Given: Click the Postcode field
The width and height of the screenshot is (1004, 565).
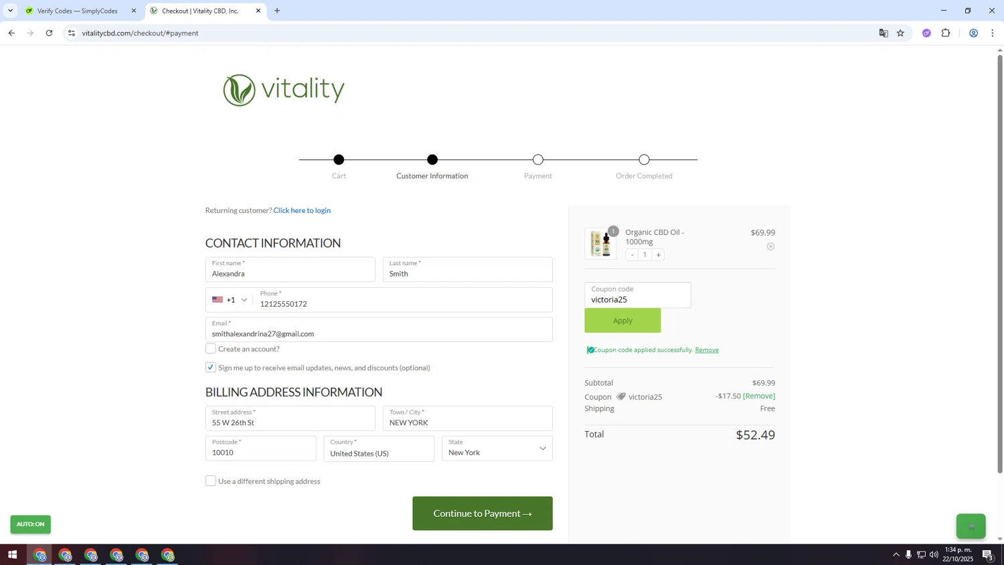Looking at the screenshot, I should coord(260,449).
